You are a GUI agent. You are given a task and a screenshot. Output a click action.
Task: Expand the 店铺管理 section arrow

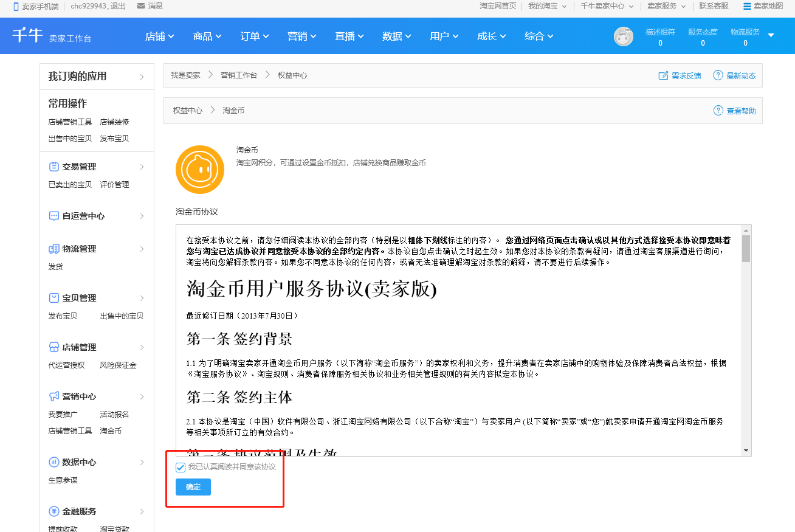142,347
